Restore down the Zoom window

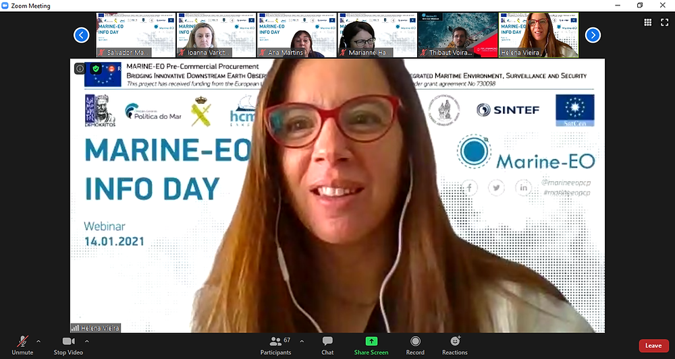(640, 5)
